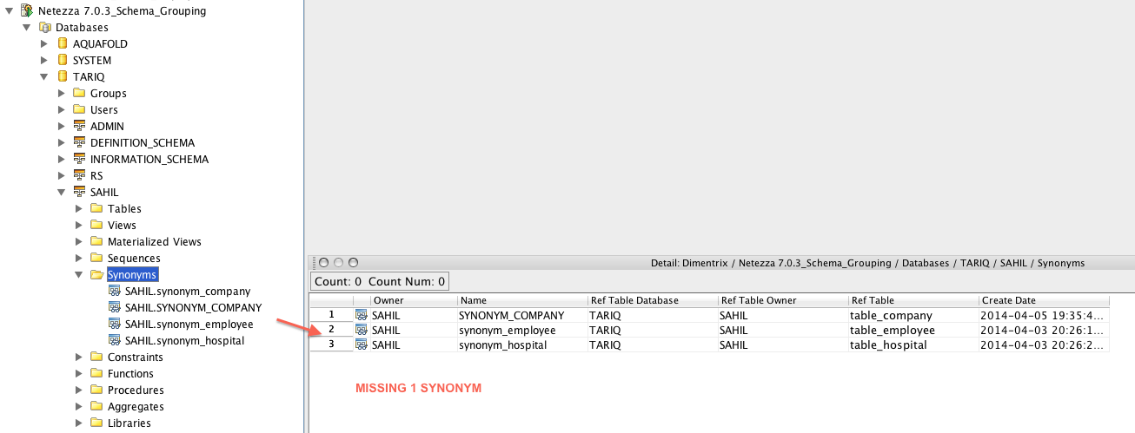
Task: Expand the Tables folder node
Action: pos(79,208)
